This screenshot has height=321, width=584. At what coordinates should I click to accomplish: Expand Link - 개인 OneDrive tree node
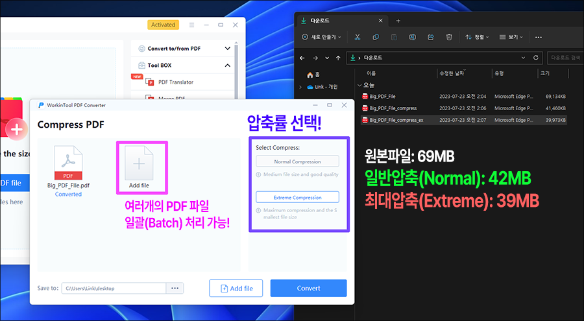tap(300, 87)
